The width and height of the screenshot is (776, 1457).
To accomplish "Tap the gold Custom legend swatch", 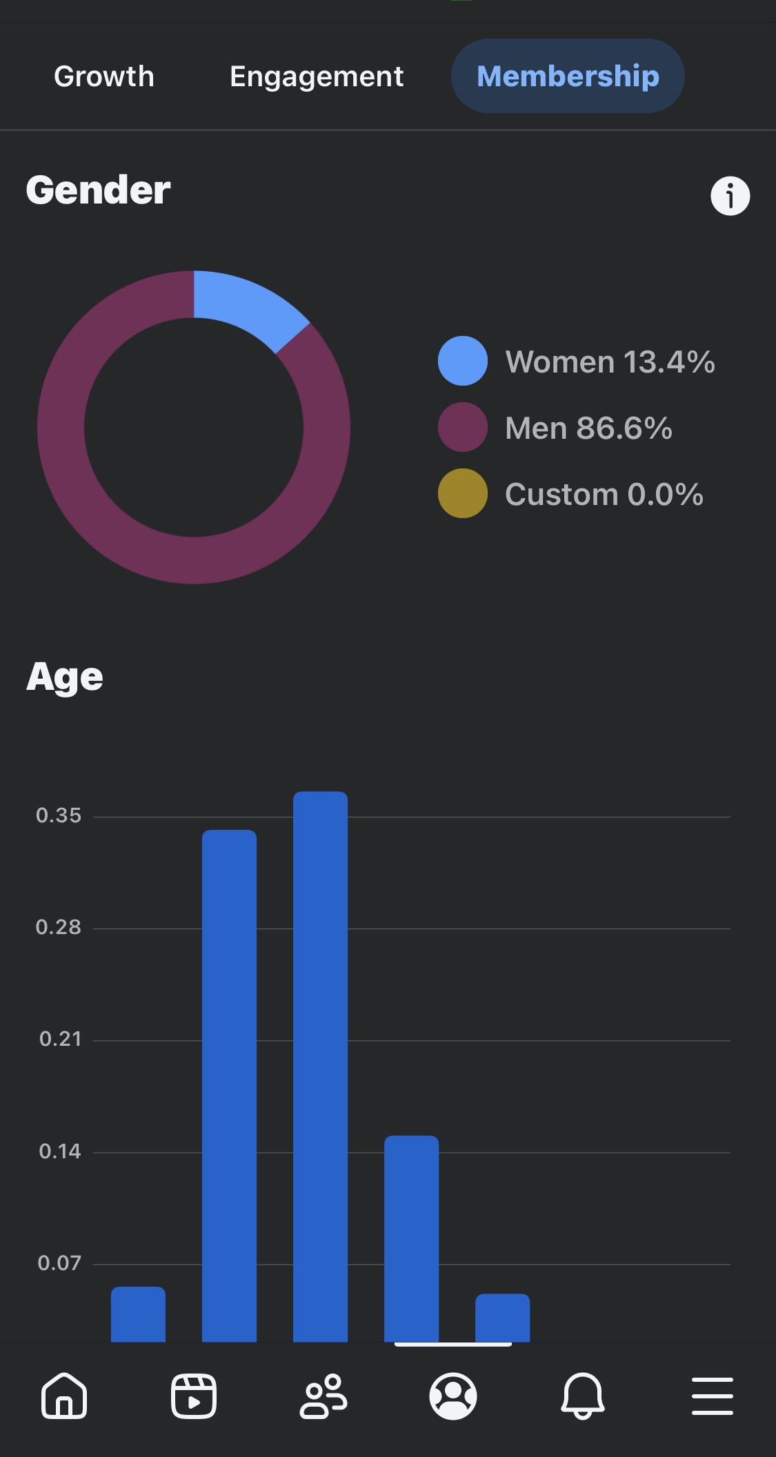I will coord(463,493).
